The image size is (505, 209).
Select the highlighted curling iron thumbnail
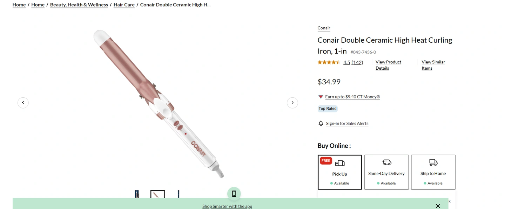pyautogui.click(x=158, y=194)
